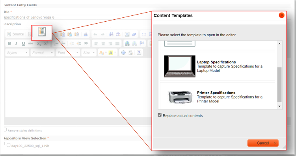This screenshot has width=296, height=156.
Task: Click the Unlink icon
Action: pos(134,44)
